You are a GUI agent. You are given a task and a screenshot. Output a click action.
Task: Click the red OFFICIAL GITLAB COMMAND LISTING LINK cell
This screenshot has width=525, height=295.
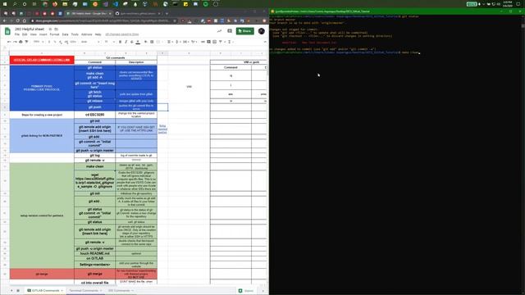pyautogui.click(x=42, y=60)
